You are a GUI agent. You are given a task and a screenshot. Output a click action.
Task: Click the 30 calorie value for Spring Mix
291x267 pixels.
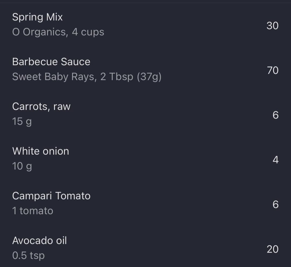coord(272,26)
